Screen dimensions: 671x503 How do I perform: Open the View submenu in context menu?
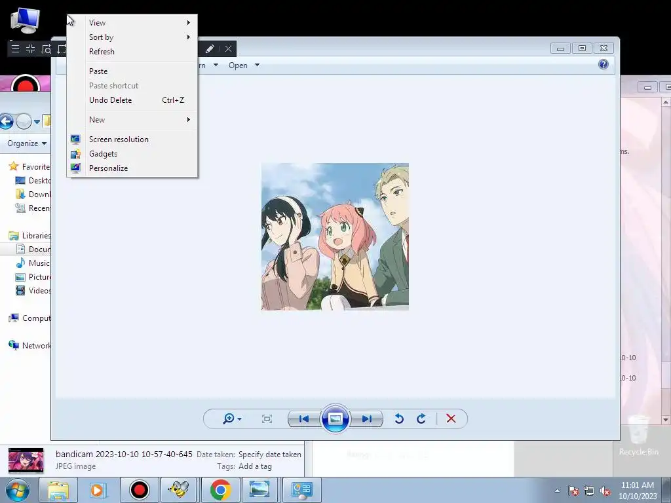tap(132, 23)
